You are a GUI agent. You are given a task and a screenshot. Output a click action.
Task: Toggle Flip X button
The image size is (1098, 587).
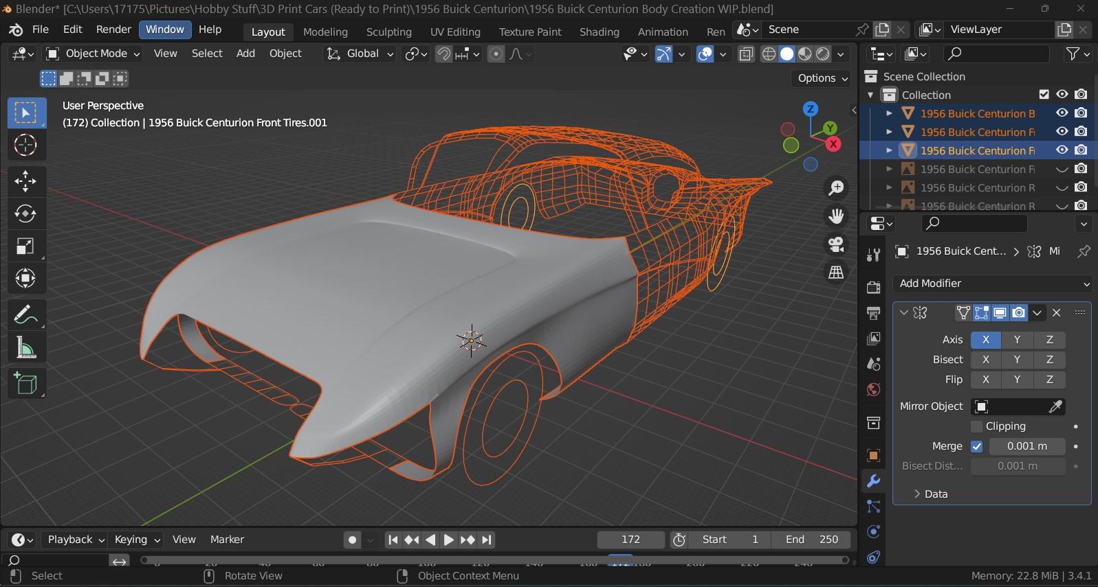click(985, 380)
